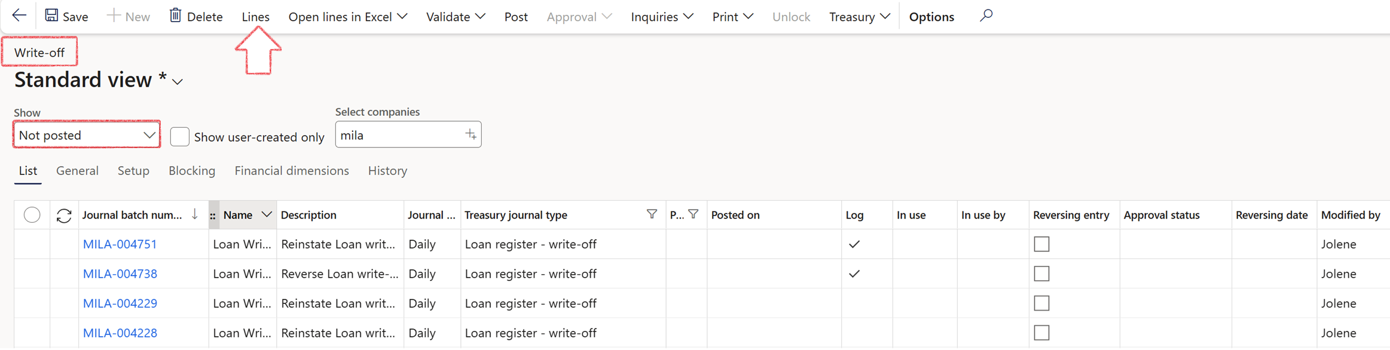Toggle the select-all rows circle
1390x350 pixels.
point(32,215)
